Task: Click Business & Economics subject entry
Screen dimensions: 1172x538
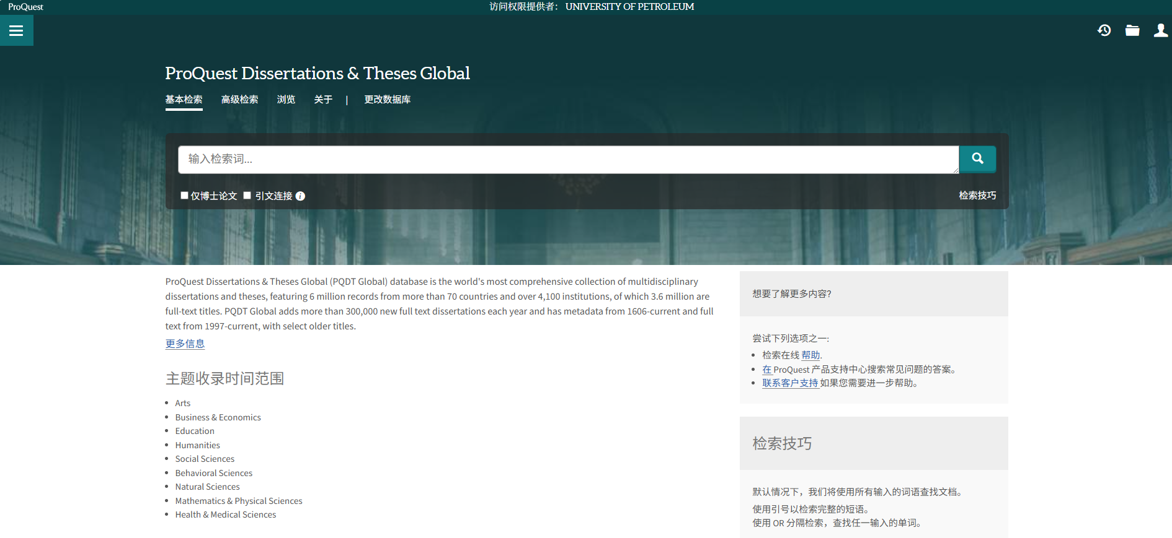Action: pyautogui.click(x=218, y=417)
